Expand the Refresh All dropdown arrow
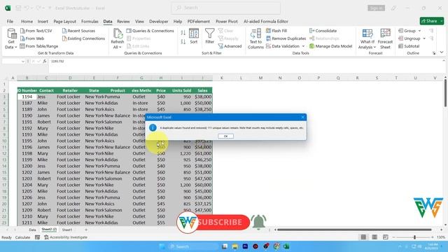Viewport: 448px width, 252px height. (120, 47)
